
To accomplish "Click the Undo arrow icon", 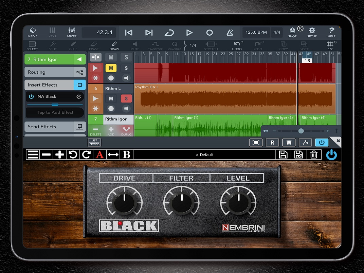I will click(x=237, y=46).
